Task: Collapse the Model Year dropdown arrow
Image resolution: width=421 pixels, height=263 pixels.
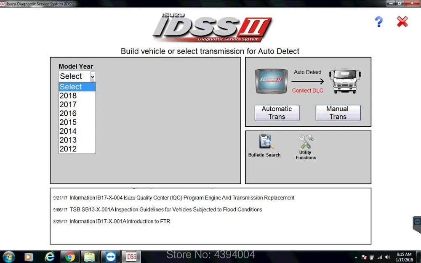Action: [x=93, y=77]
